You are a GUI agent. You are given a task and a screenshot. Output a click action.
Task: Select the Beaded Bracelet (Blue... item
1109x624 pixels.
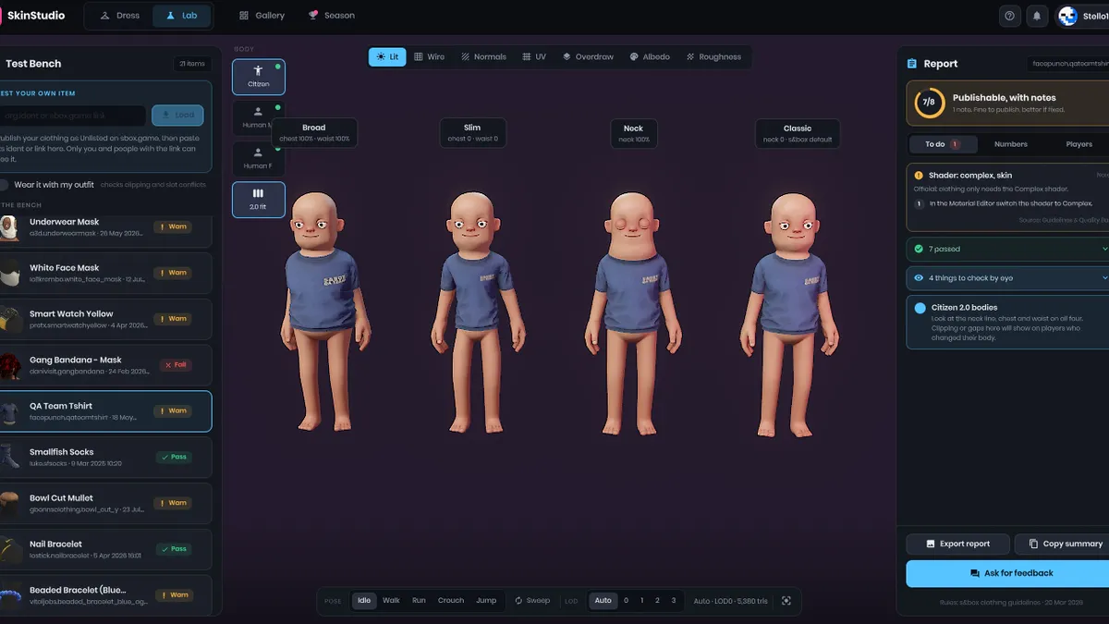105,594
